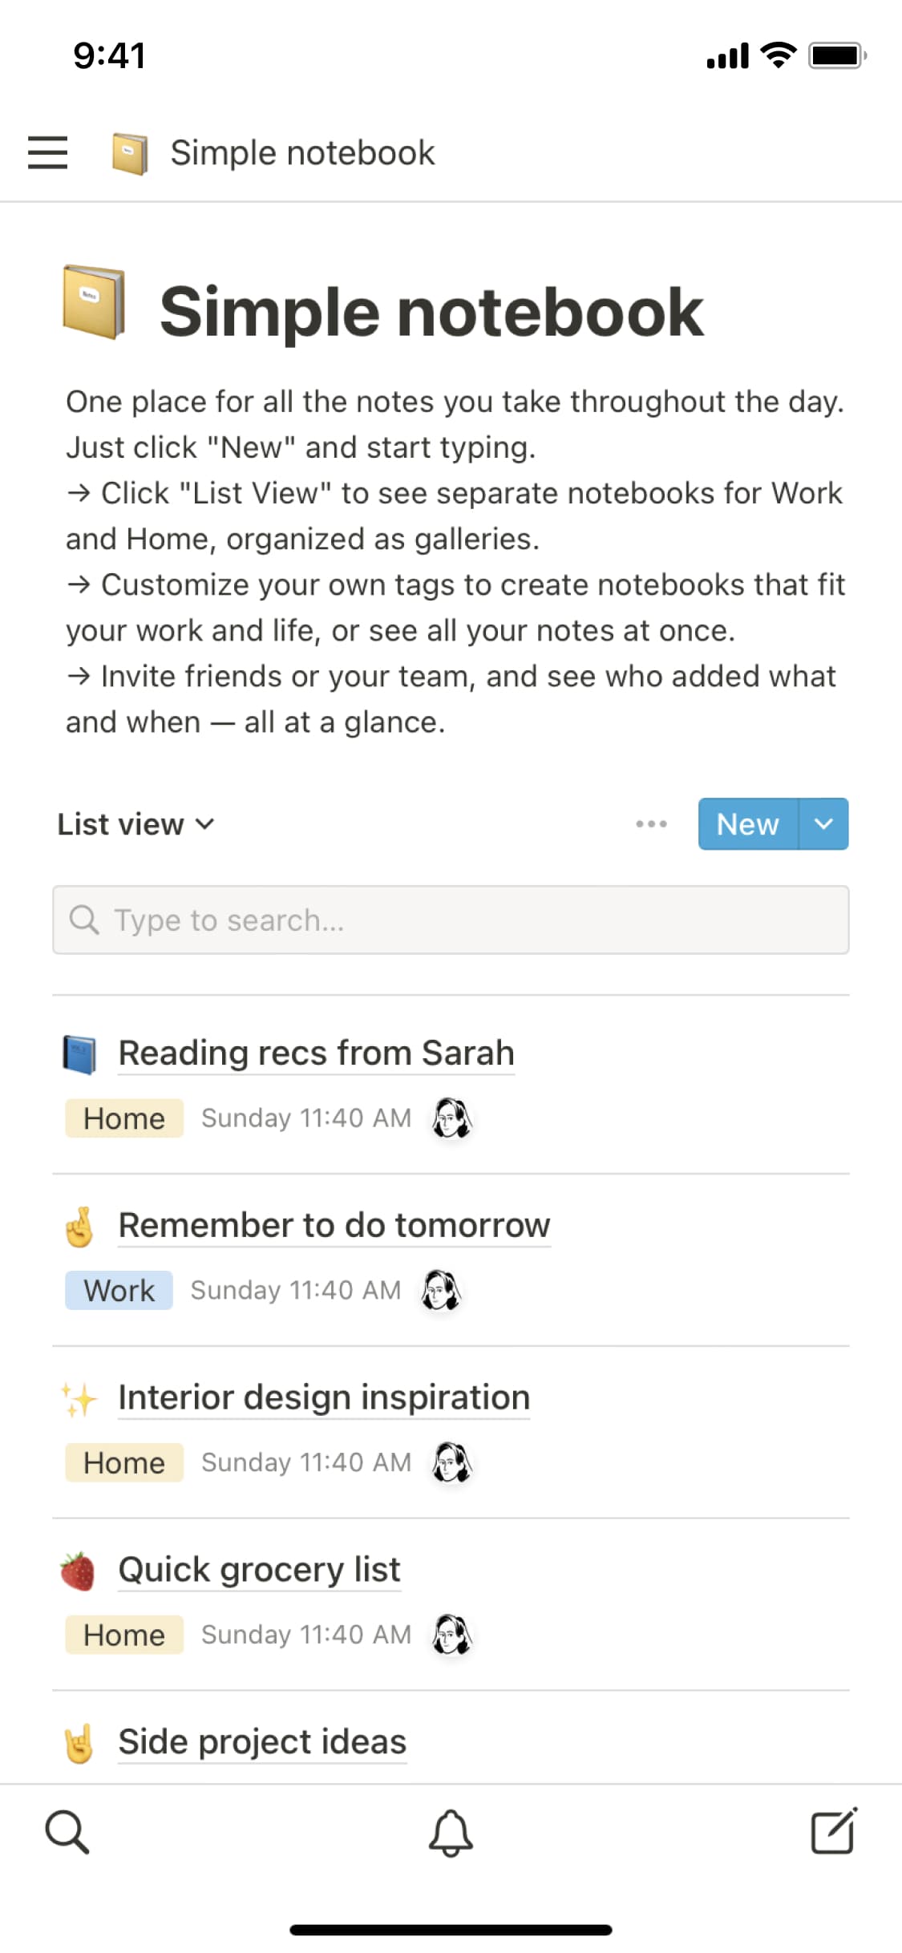Tap compose new page icon
902x1953 pixels.
pyautogui.click(x=833, y=1831)
